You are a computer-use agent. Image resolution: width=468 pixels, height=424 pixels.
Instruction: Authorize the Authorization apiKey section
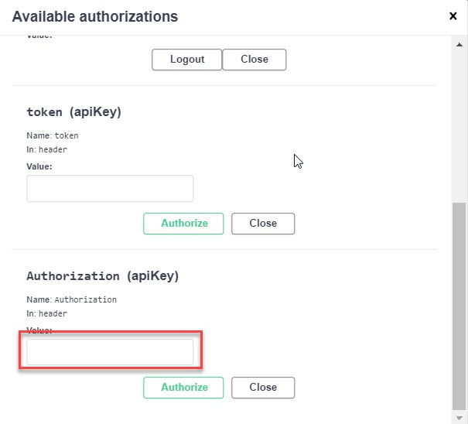pos(183,388)
